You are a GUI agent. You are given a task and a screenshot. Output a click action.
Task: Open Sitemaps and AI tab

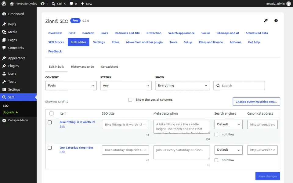pyautogui.click(x=228, y=33)
